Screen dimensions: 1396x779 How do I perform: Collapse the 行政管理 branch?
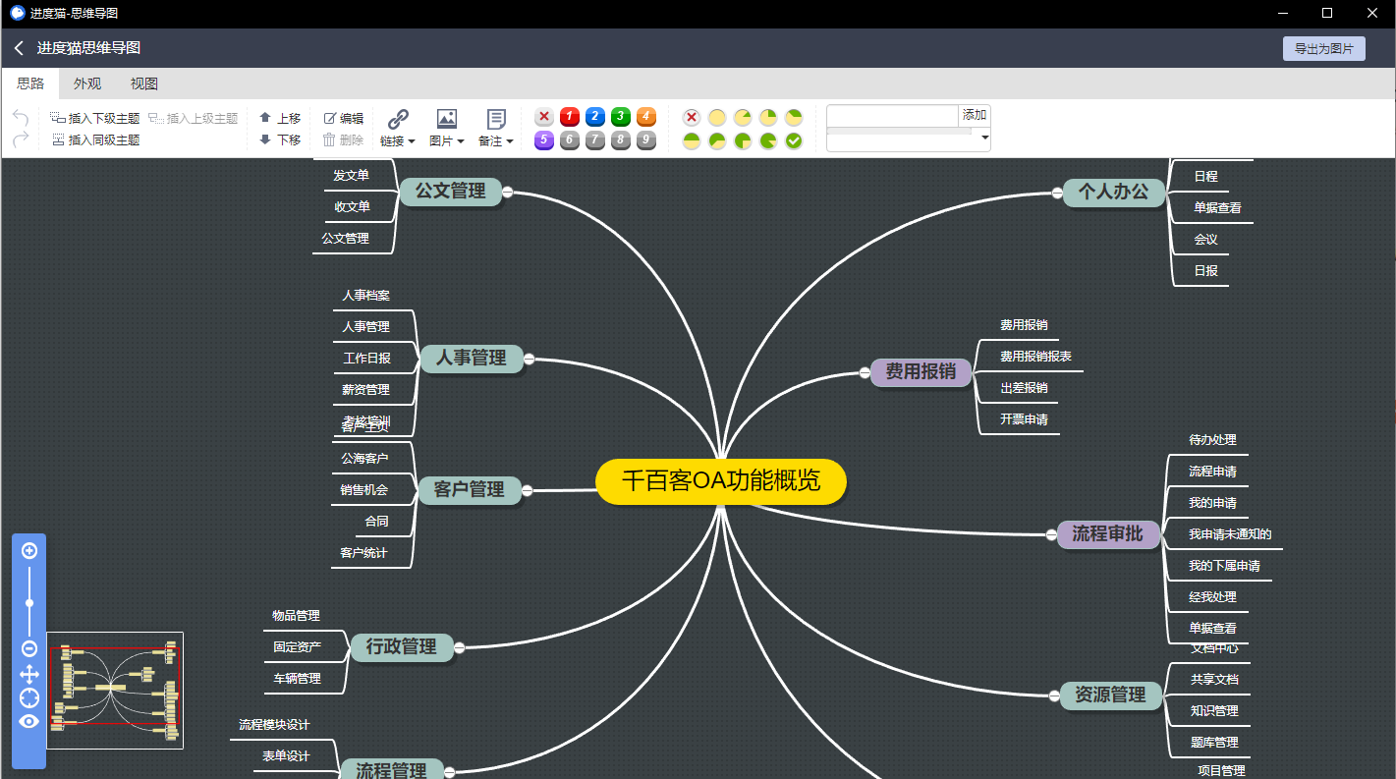pyautogui.click(x=459, y=647)
